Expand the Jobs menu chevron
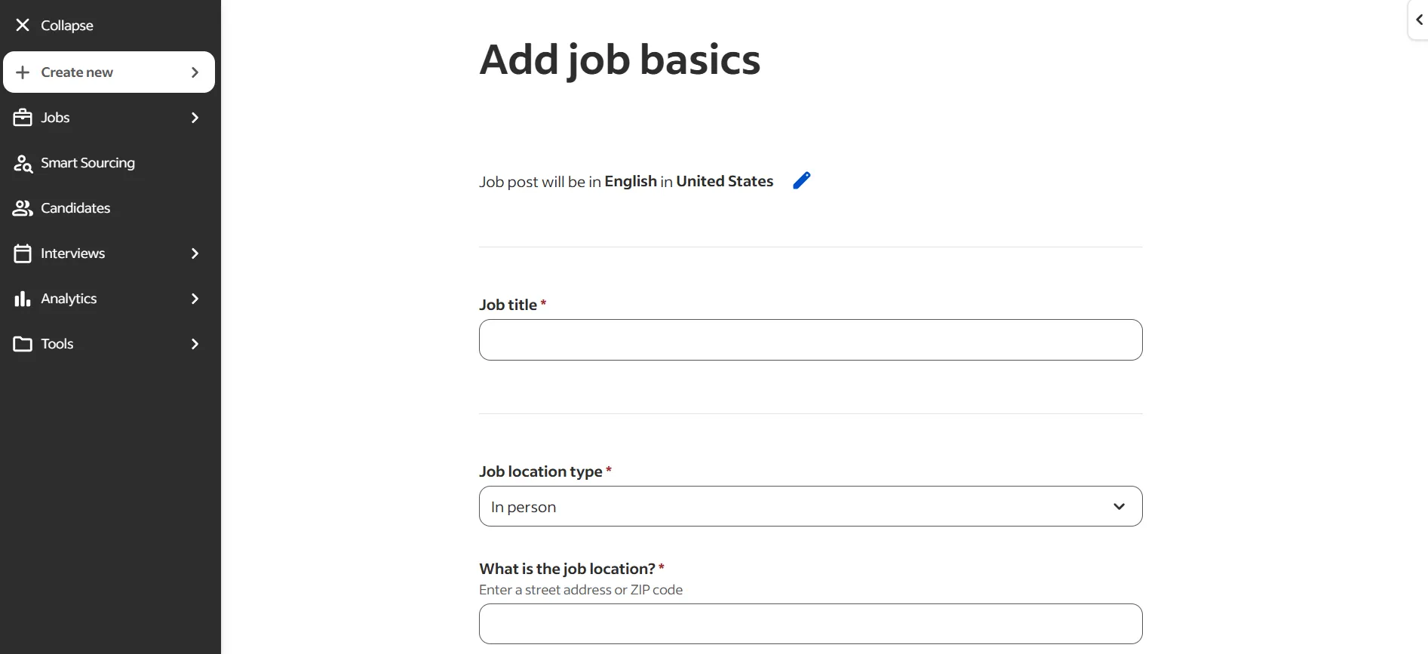Image resolution: width=1428 pixels, height=654 pixels. click(x=195, y=118)
